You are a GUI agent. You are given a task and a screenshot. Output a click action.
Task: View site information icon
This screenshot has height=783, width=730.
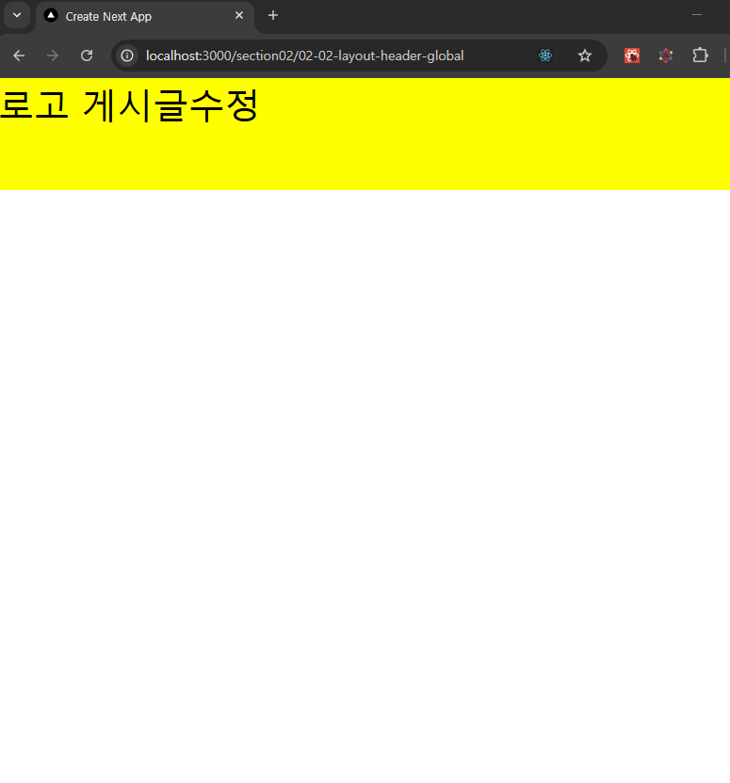(127, 56)
